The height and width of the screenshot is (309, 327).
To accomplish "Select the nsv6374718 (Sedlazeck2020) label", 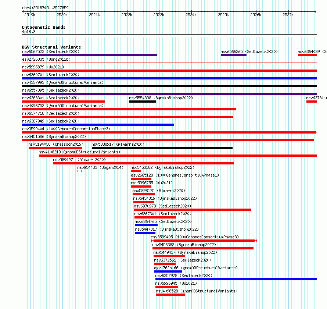I will pos(51,113).
